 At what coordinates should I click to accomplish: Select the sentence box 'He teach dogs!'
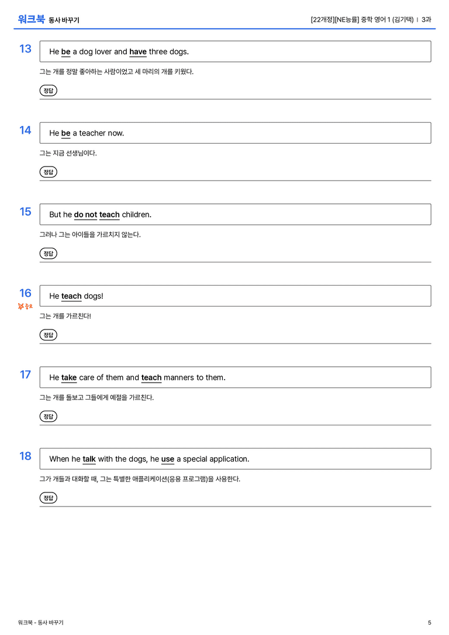point(235,296)
